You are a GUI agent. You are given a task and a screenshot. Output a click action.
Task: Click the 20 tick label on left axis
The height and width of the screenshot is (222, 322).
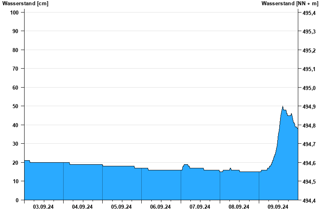16,163
